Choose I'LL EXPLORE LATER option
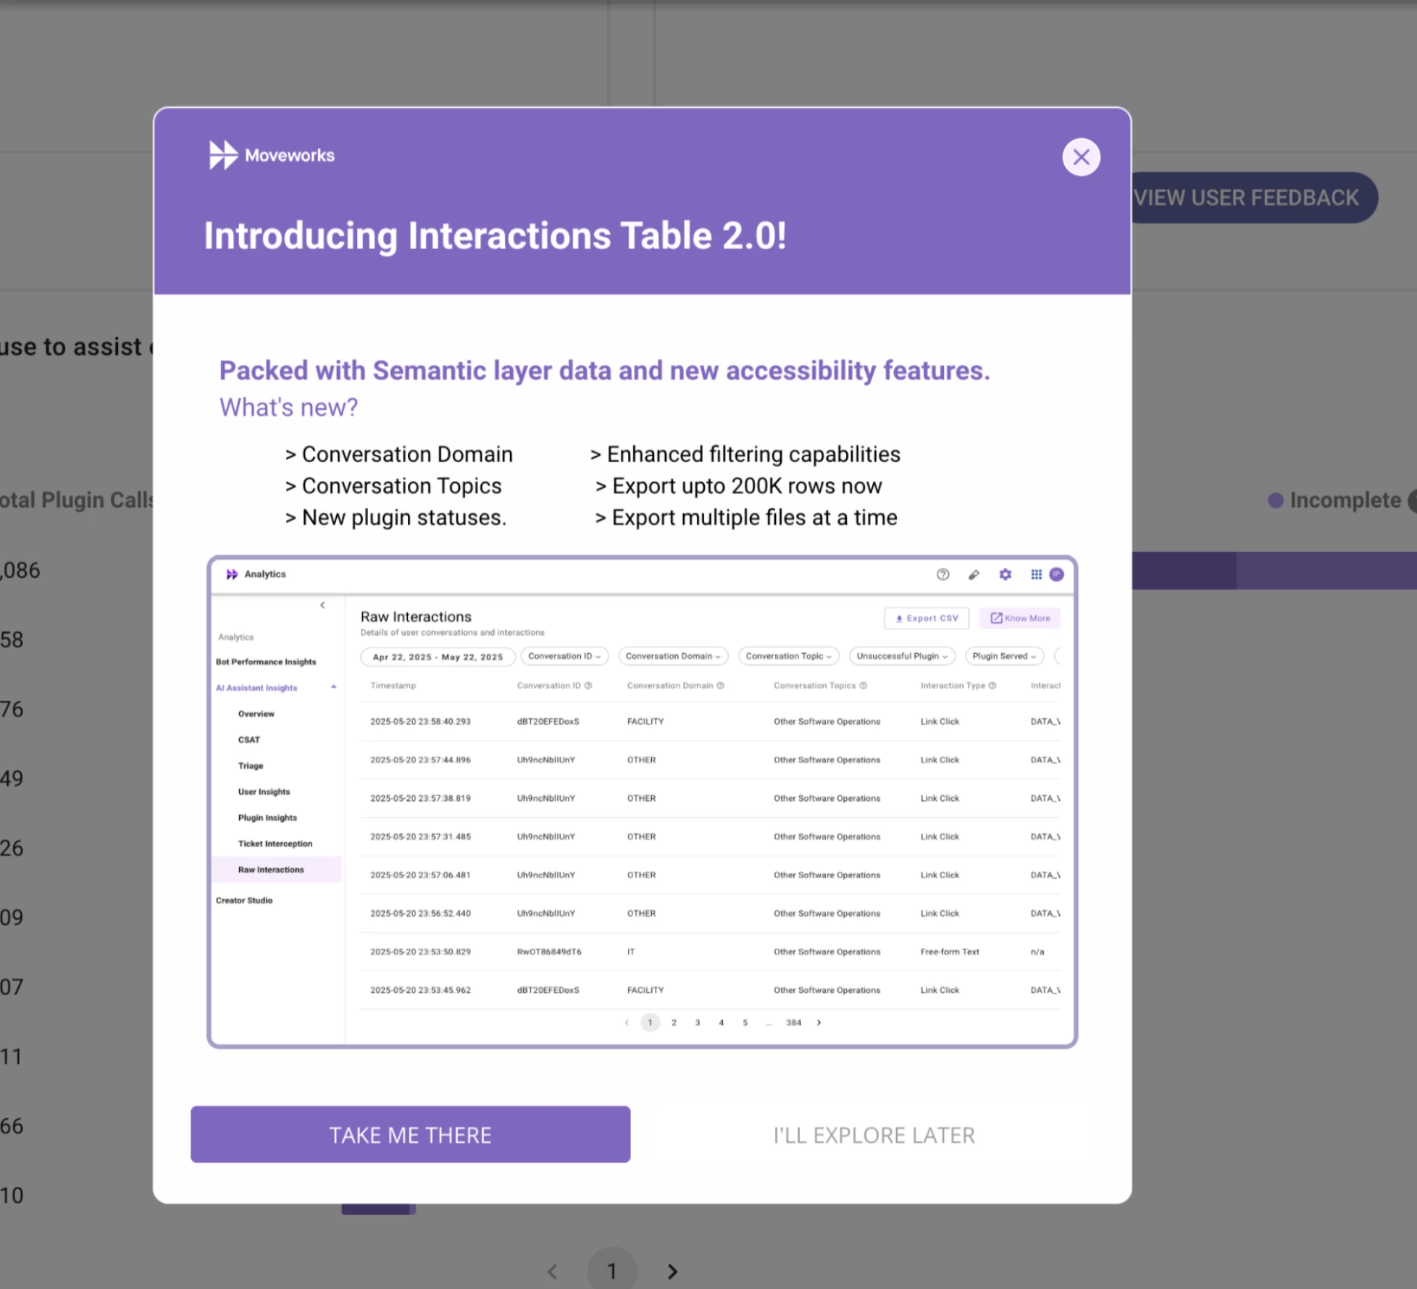The width and height of the screenshot is (1417, 1289). (874, 1135)
